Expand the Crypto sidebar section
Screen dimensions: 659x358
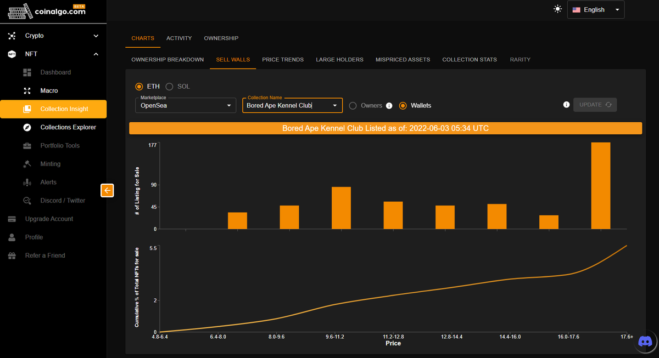[x=53, y=36]
